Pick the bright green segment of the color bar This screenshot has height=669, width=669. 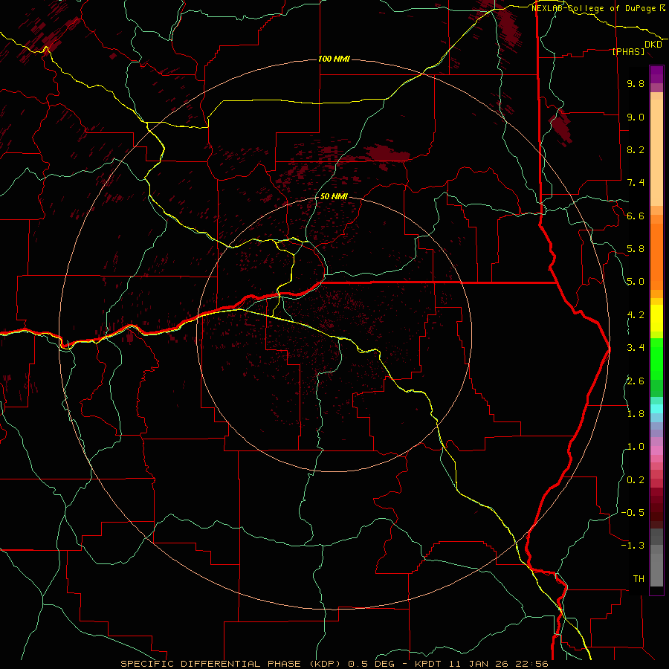pos(656,358)
